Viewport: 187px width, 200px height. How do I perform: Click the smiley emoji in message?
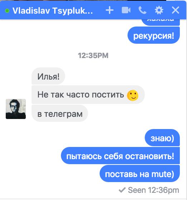[x=133, y=95]
